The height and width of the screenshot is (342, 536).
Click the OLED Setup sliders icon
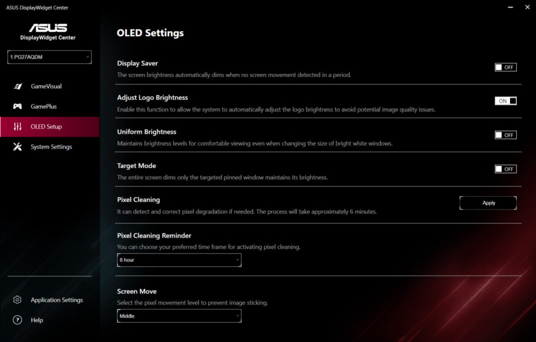click(x=17, y=126)
